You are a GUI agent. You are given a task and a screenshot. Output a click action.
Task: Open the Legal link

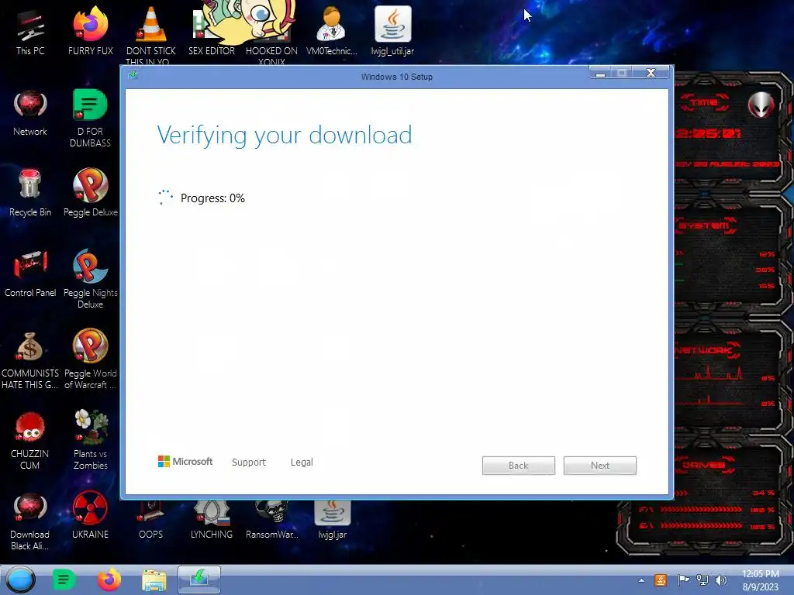[x=302, y=462]
